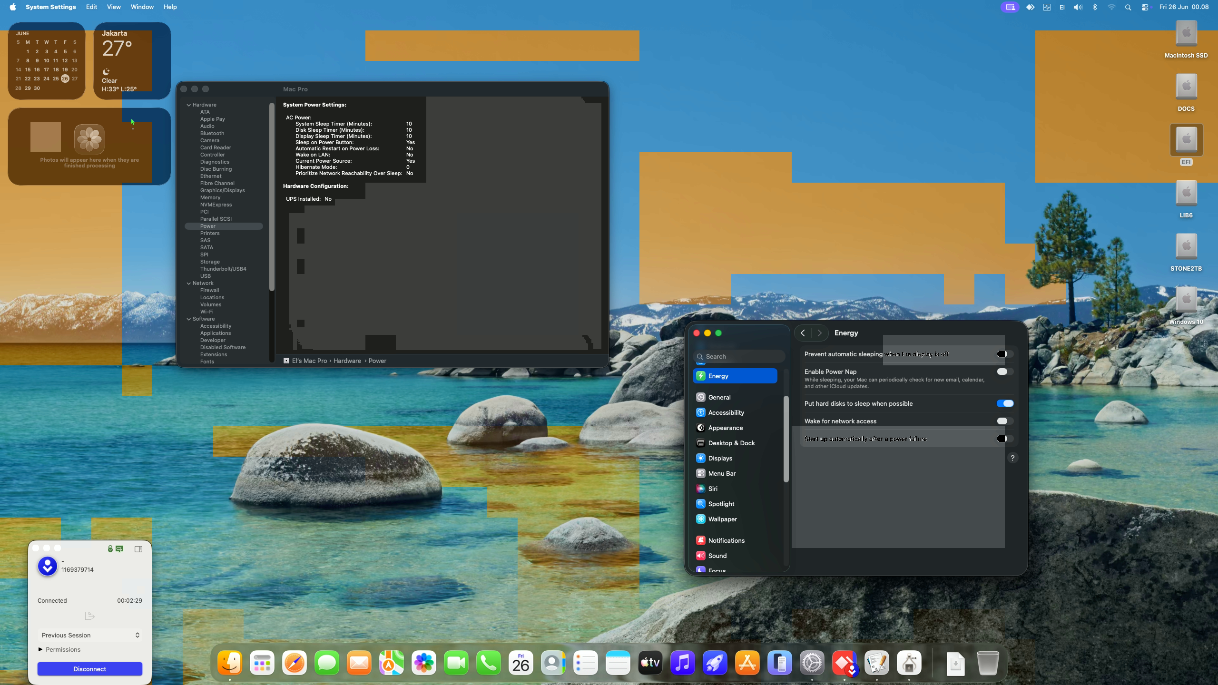Open the Edit menu
This screenshot has width=1218, height=685.
click(91, 7)
